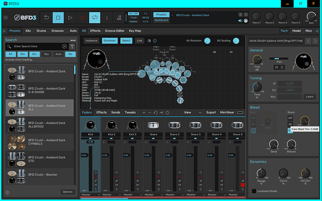
Task: Arm recording with the red record button
Action: (x=82, y=18)
